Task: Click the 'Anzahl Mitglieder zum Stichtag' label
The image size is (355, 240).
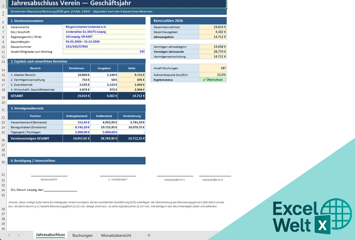Action: point(31,52)
